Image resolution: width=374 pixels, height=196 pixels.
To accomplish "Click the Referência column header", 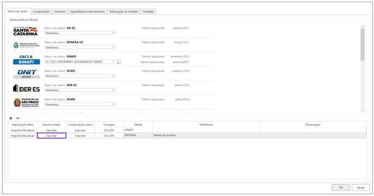I will point(206,124).
